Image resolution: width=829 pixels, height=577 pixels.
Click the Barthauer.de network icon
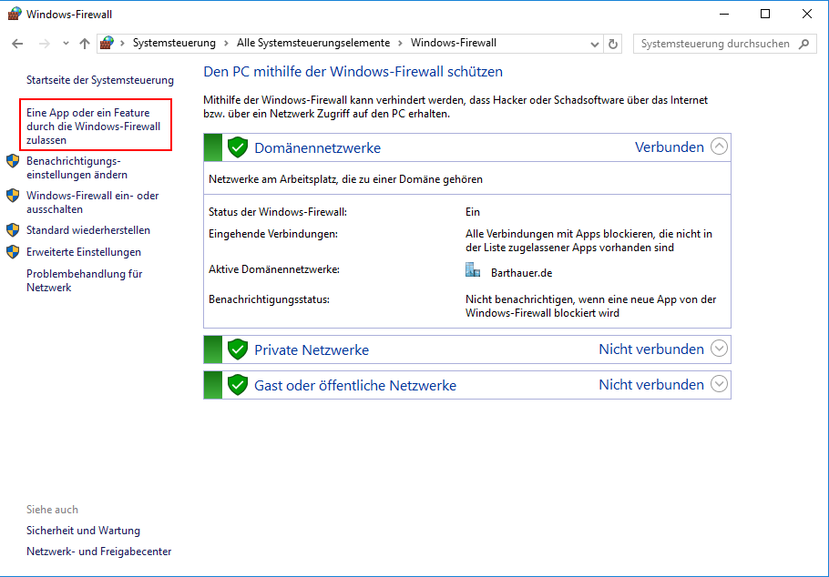click(473, 270)
